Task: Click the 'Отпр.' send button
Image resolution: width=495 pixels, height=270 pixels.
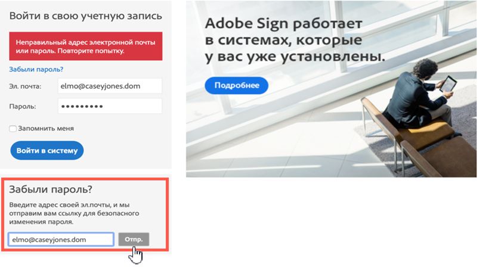Action: tap(134, 240)
